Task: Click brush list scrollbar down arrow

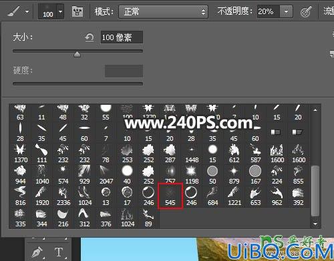Action: (x=315, y=224)
